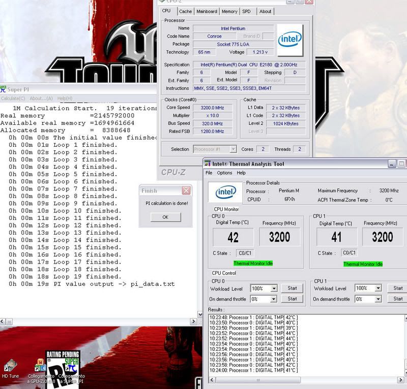This screenshot has height=389, width=407.
Task: Open the CPU-Z processor Selection dropdown
Action: (x=233, y=149)
